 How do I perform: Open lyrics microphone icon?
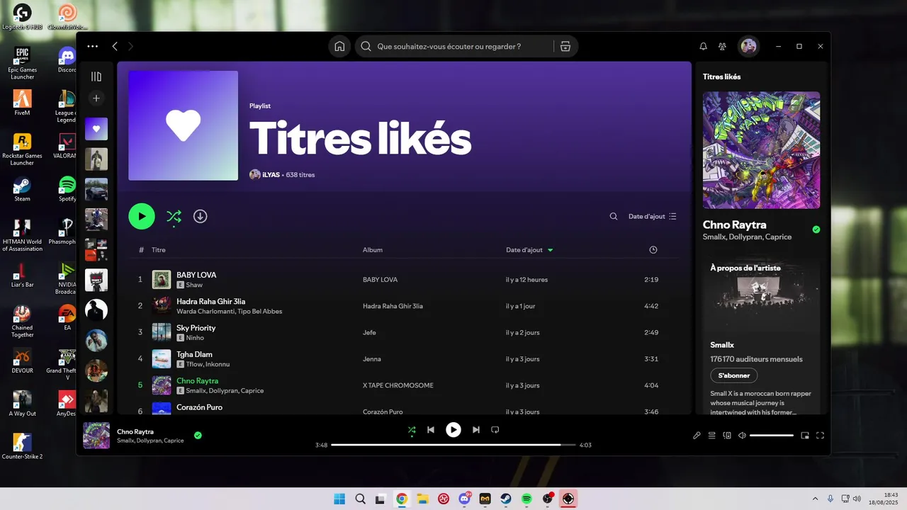click(697, 436)
